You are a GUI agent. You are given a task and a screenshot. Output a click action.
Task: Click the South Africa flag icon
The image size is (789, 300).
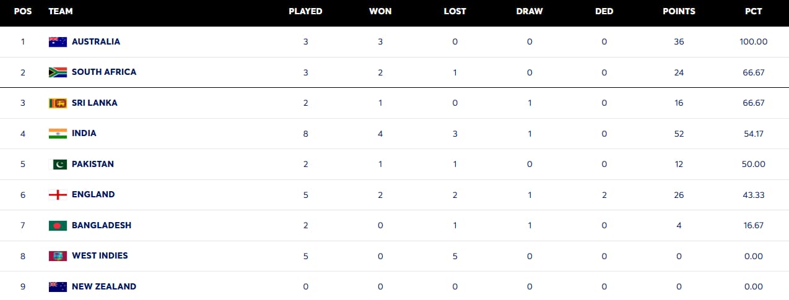coord(58,72)
